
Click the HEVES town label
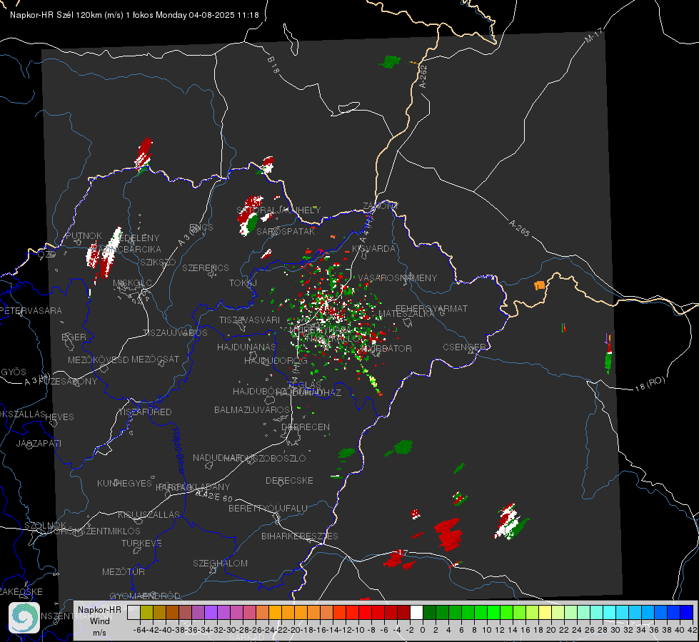59,417
